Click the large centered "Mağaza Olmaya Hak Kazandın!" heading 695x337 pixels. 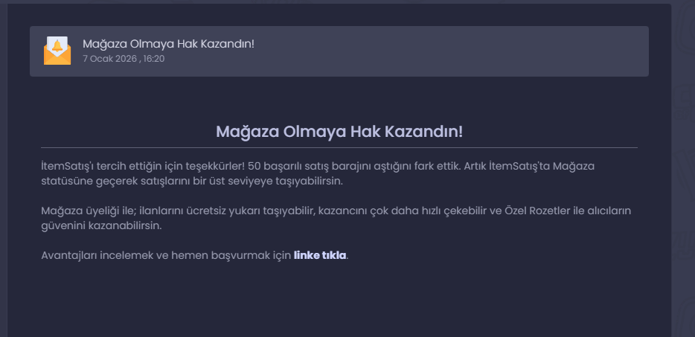[339, 132]
